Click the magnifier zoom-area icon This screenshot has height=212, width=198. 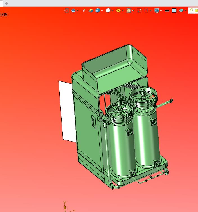click(129, 10)
